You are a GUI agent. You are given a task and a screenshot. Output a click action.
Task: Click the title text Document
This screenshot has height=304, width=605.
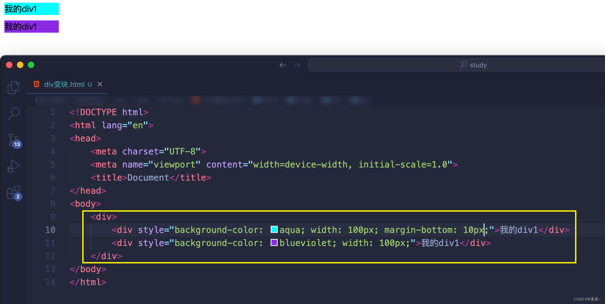click(x=148, y=178)
